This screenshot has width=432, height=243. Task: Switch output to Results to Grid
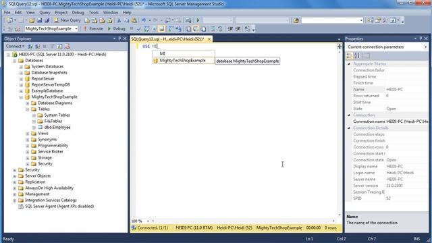pyautogui.click(x=196, y=28)
